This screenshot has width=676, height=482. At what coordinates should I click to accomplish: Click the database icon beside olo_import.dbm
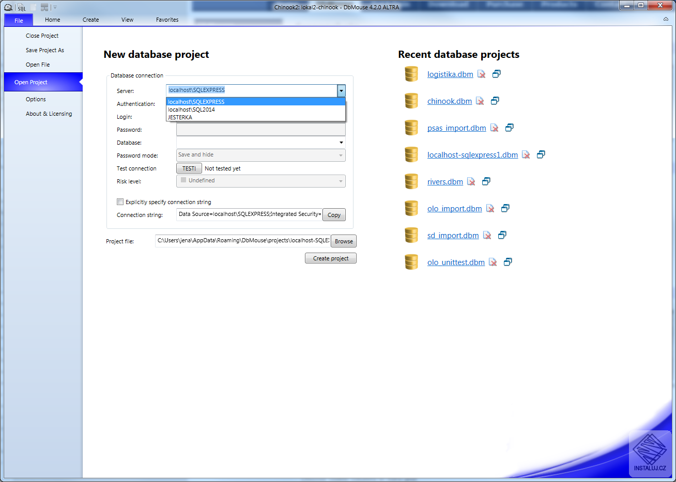[411, 208]
